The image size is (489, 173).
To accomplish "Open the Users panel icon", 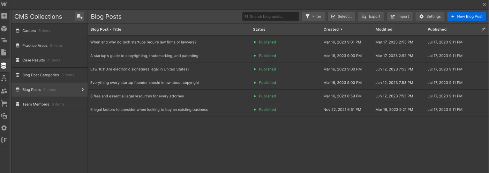I will click(x=4, y=91).
